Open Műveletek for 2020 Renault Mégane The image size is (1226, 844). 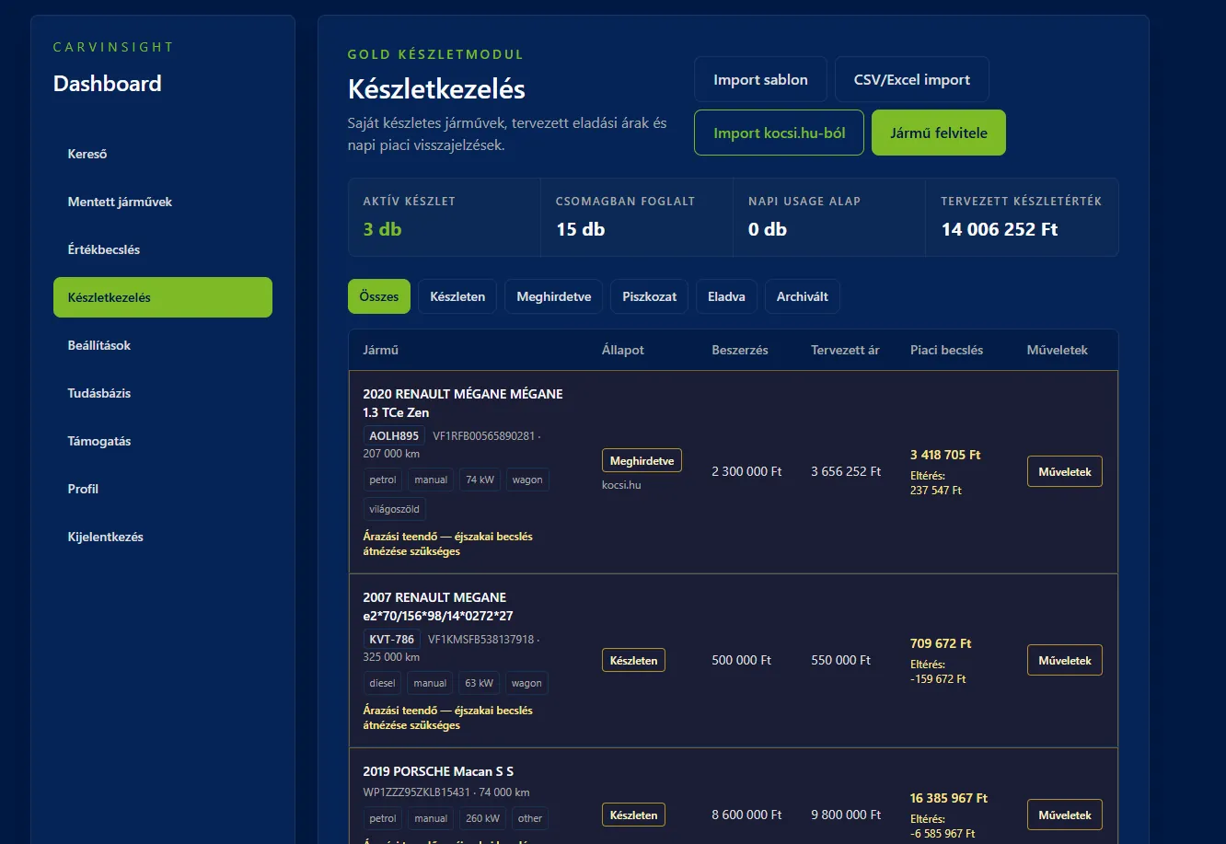[1065, 471]
